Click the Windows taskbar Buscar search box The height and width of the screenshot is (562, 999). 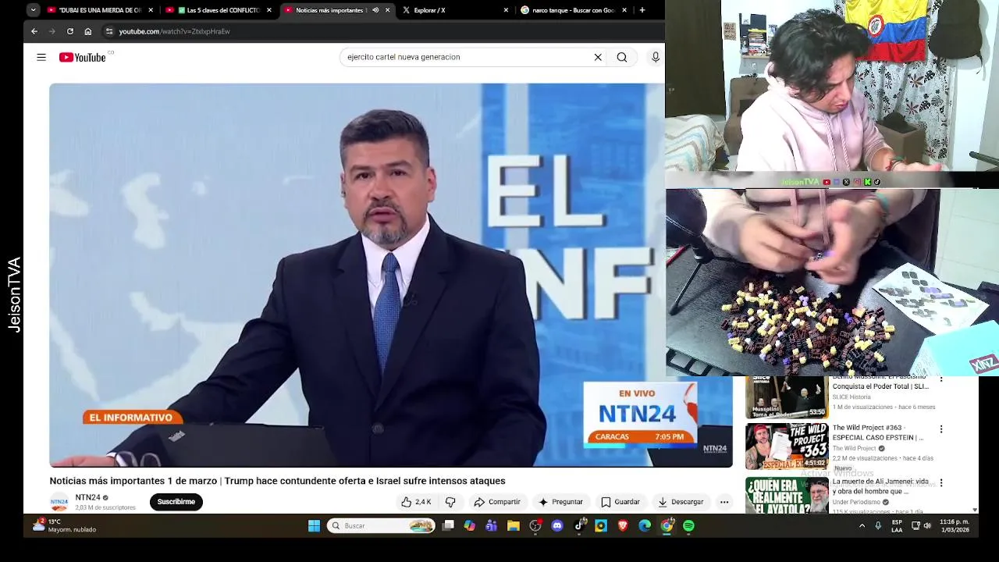coord(381,526)
